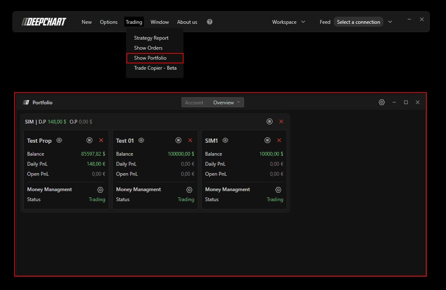Click SIM group O.P 0,00 $ value
Viewport: 446px width, 290px height.
[x=86, y=122]
